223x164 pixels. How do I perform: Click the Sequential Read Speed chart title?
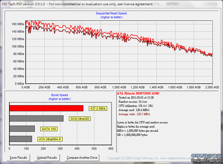pyautogui.click(x=111, y=13)
